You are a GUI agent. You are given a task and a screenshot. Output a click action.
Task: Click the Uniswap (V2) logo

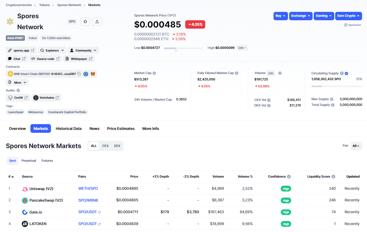25,189
